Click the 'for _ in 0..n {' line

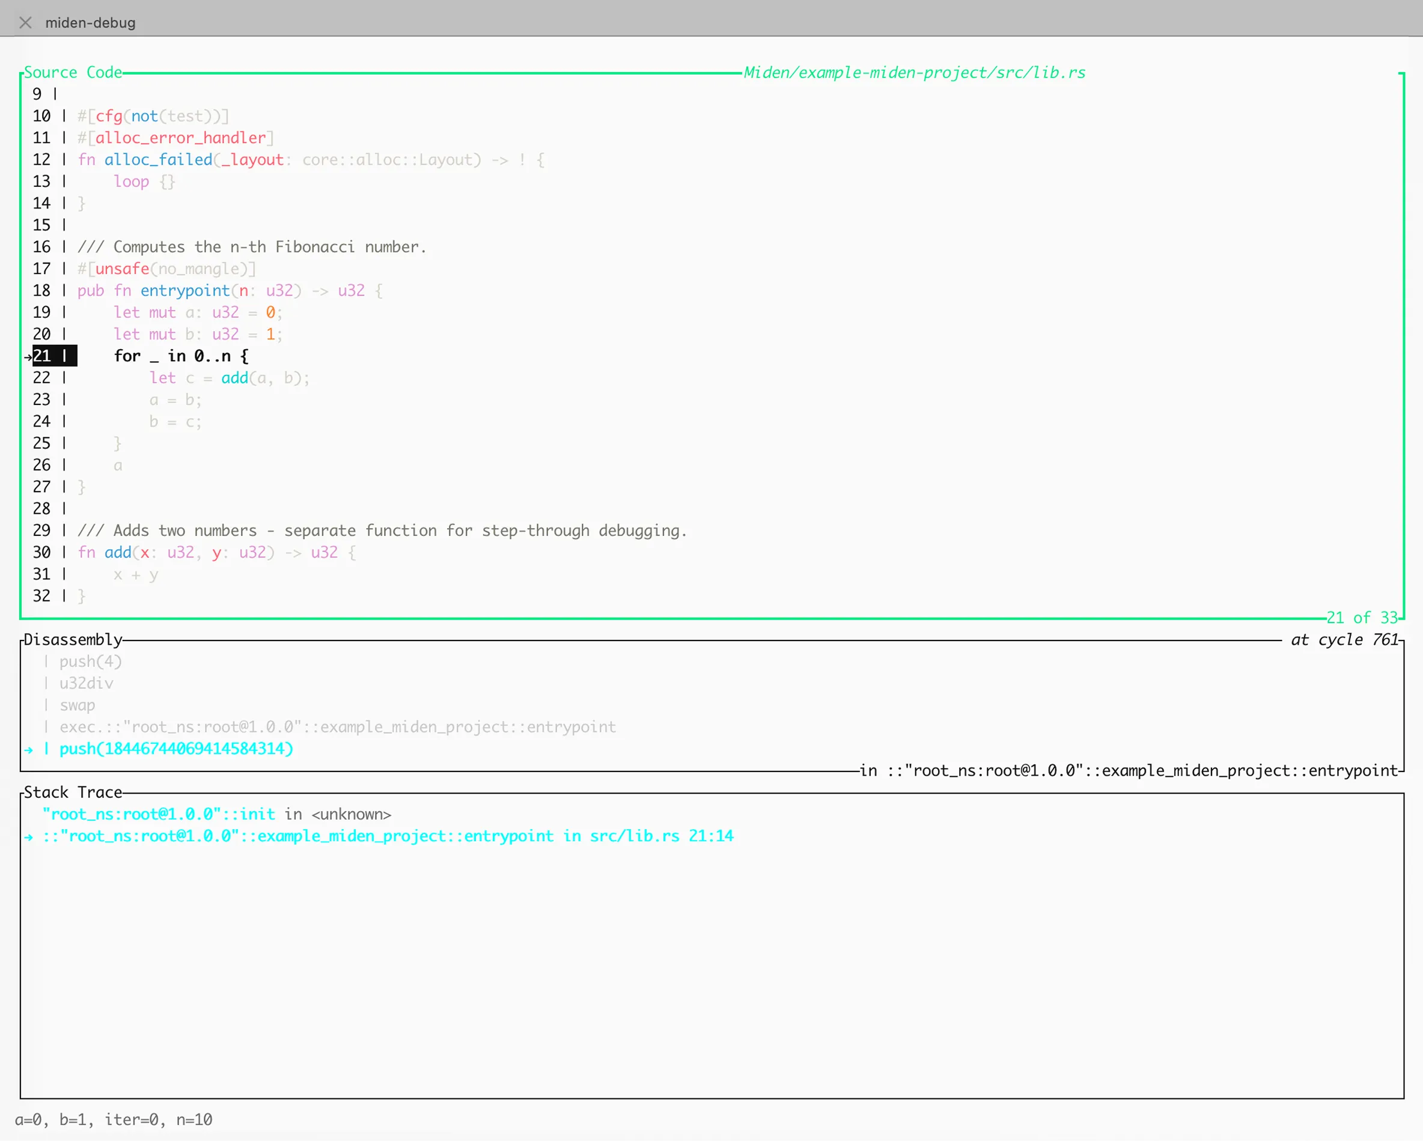point(181,356)
